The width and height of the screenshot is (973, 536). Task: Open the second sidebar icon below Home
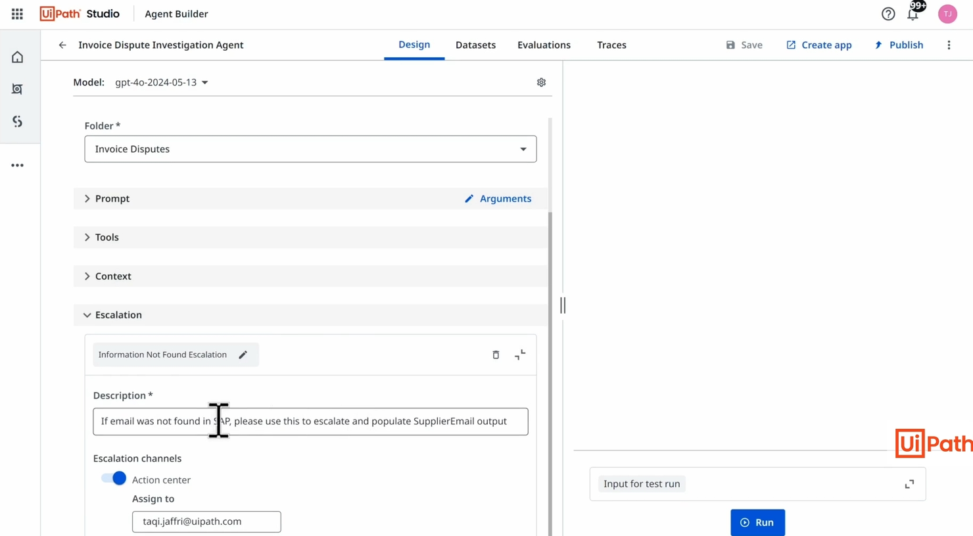tap(18, 89)
